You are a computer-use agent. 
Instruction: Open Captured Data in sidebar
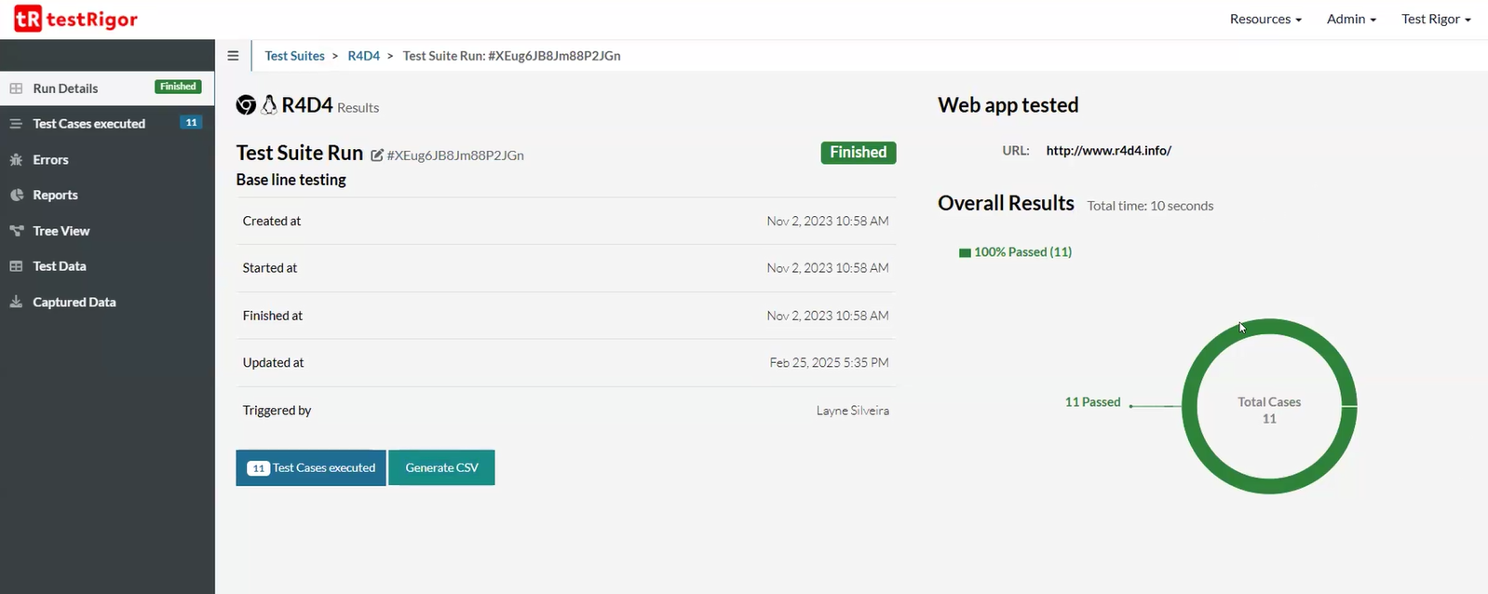pyautogui.click(x=107, y=302)
